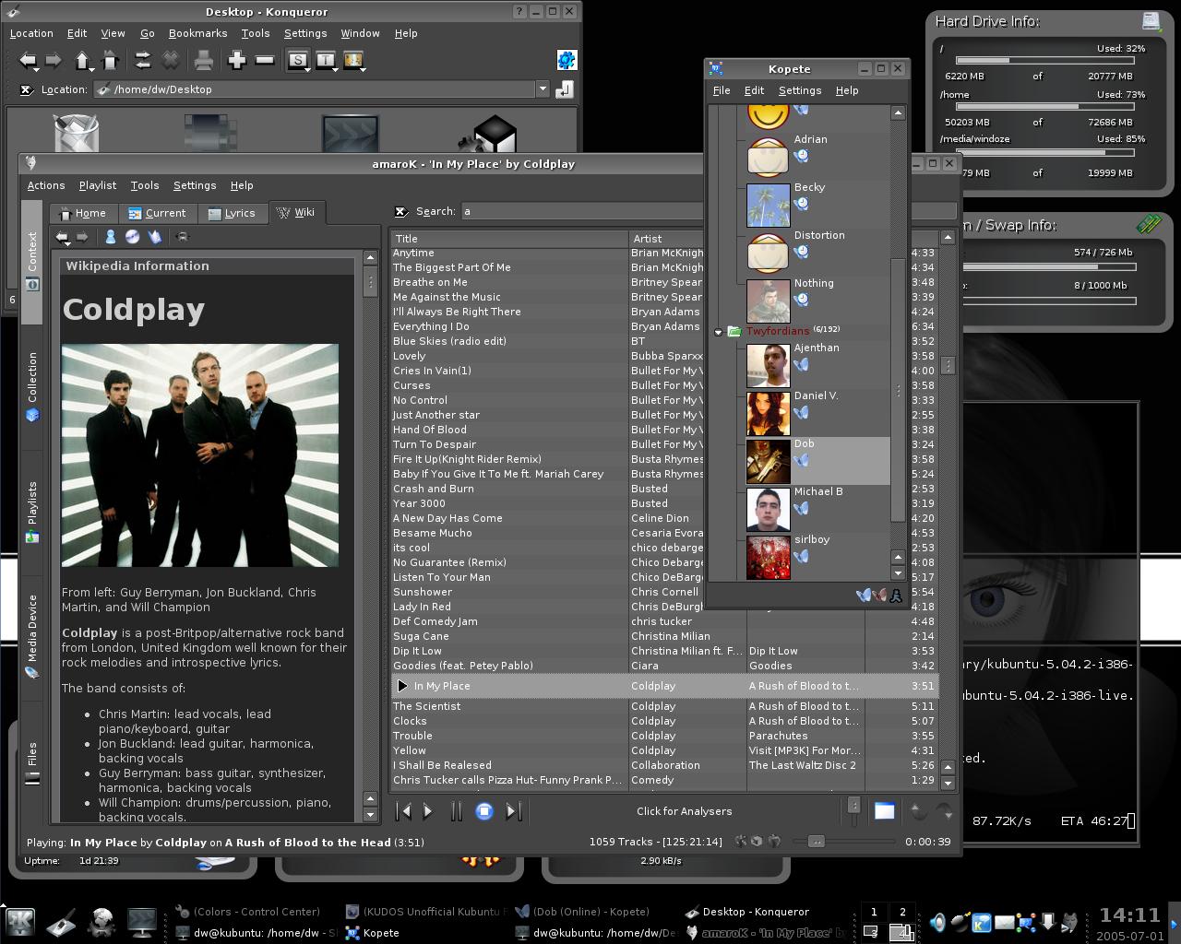Click Coldplay band photo in Wiki panel
Viewport: 1181px width, 944px height.
pos(200,455)
